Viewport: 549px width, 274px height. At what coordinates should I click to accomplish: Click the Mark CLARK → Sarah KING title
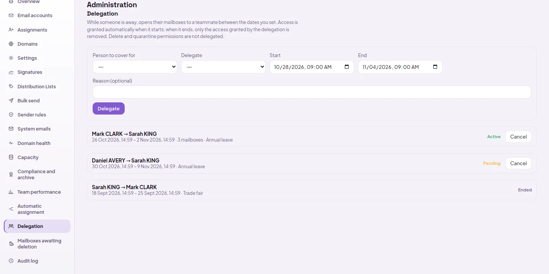[x=124, y=134]
